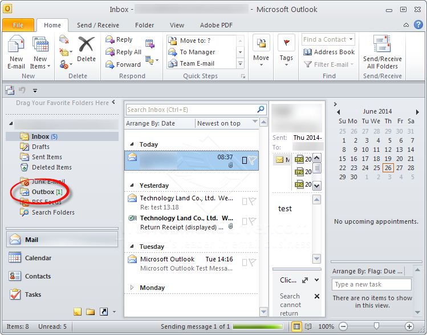Click the Type a new task field
The width and height of the screenshot is (427, 335).
pyautogui.click(x=372, y=284)
